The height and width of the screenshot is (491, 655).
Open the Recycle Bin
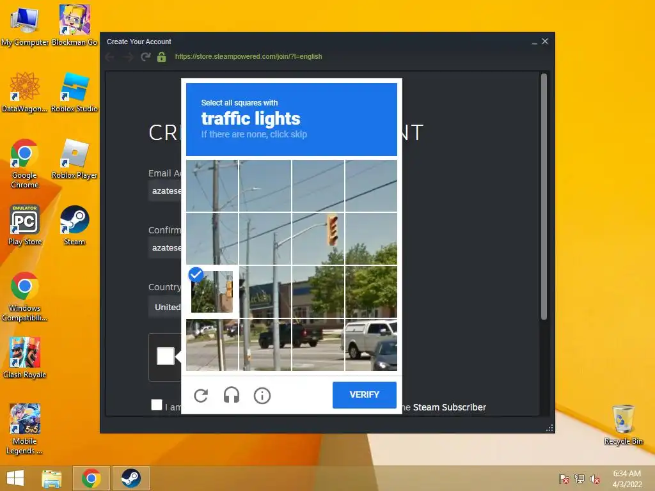[x=623, y=425]
